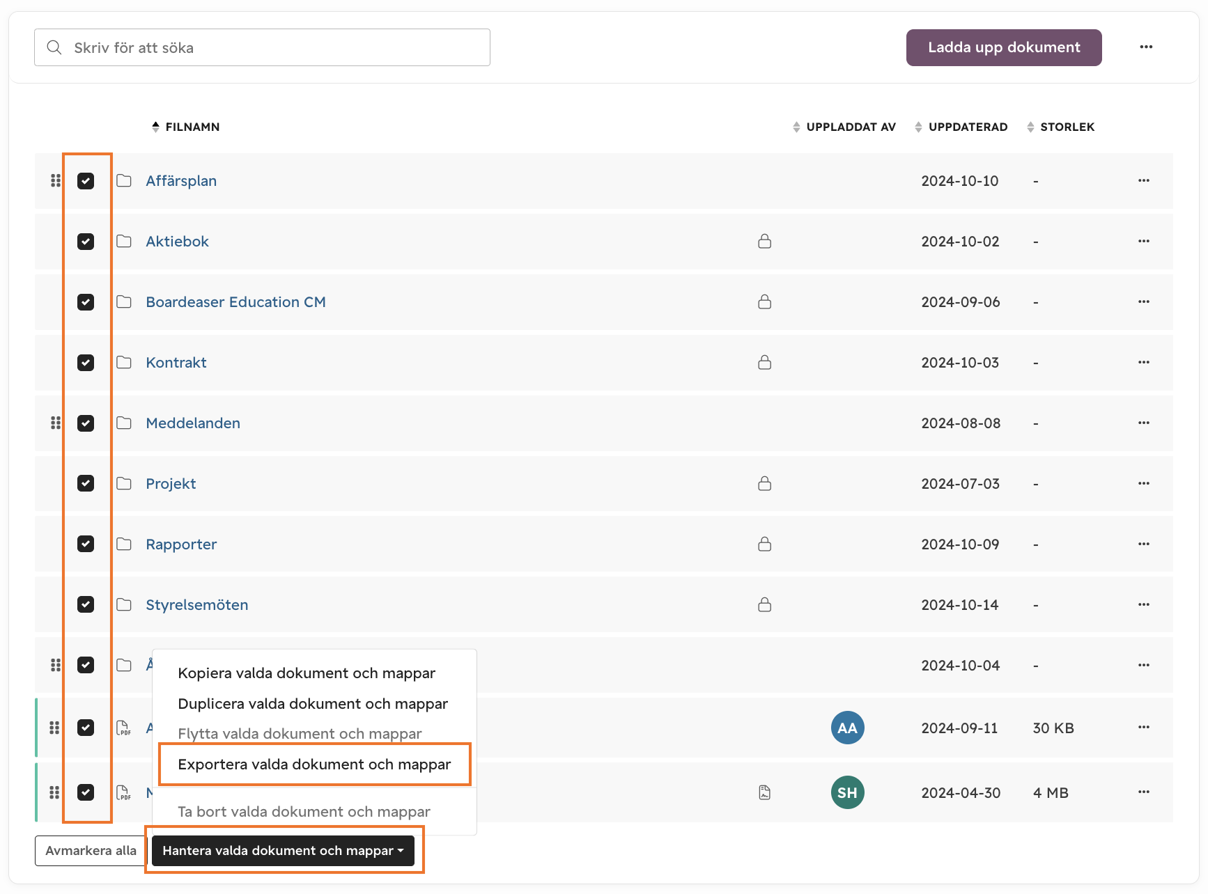This screenshot has height=894, width=1208.
Task: Click the SH user avatar
Action: pyautogui.click(x=847, y=792)
